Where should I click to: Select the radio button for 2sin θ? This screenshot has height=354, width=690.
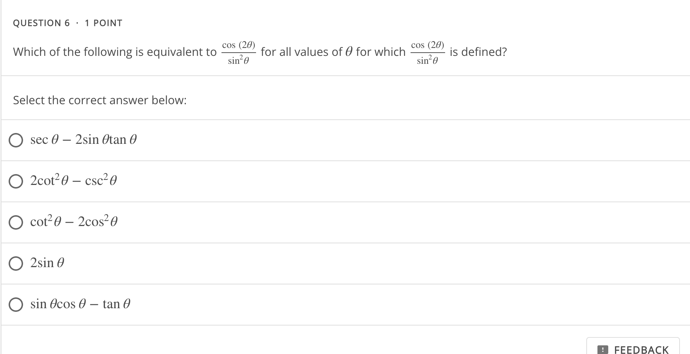coord(15,264)
